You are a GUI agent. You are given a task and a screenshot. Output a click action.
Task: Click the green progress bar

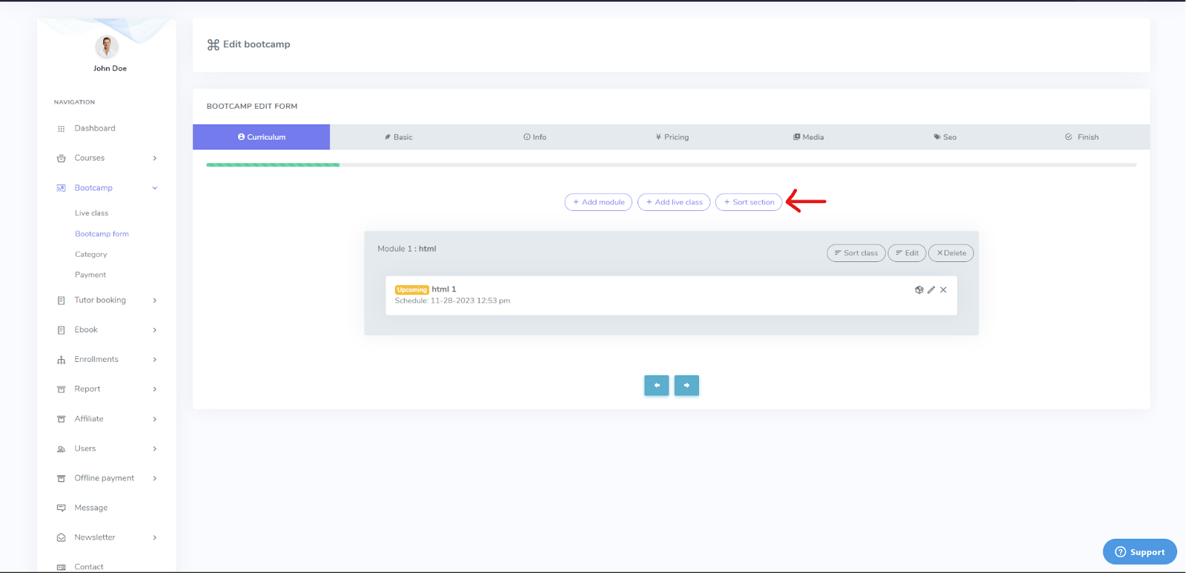coord(273,164)
